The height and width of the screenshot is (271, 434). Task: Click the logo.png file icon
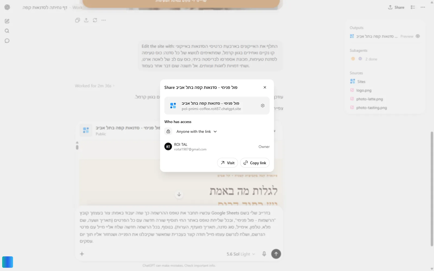pyautogui.click(x=352, y=90)
